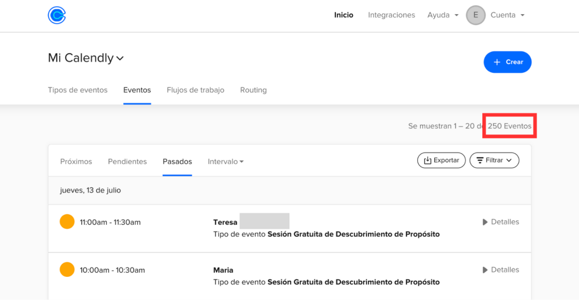This screenshot has width=579, height=300.
Task: Open the Intervalo date range dropdown
Action: tap(226, 162)
